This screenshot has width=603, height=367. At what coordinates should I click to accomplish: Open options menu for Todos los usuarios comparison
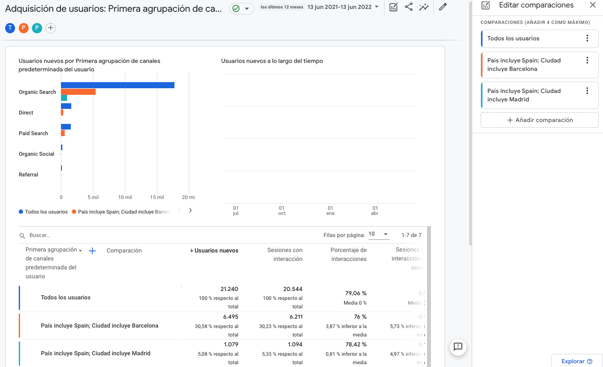[587, 38]
